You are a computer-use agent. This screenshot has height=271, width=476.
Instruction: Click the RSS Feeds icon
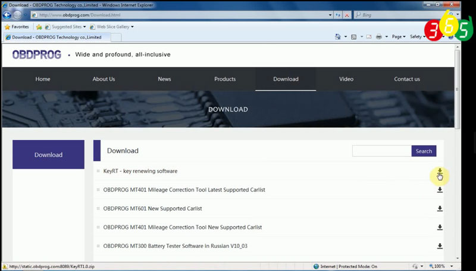(x=353, y=37)
